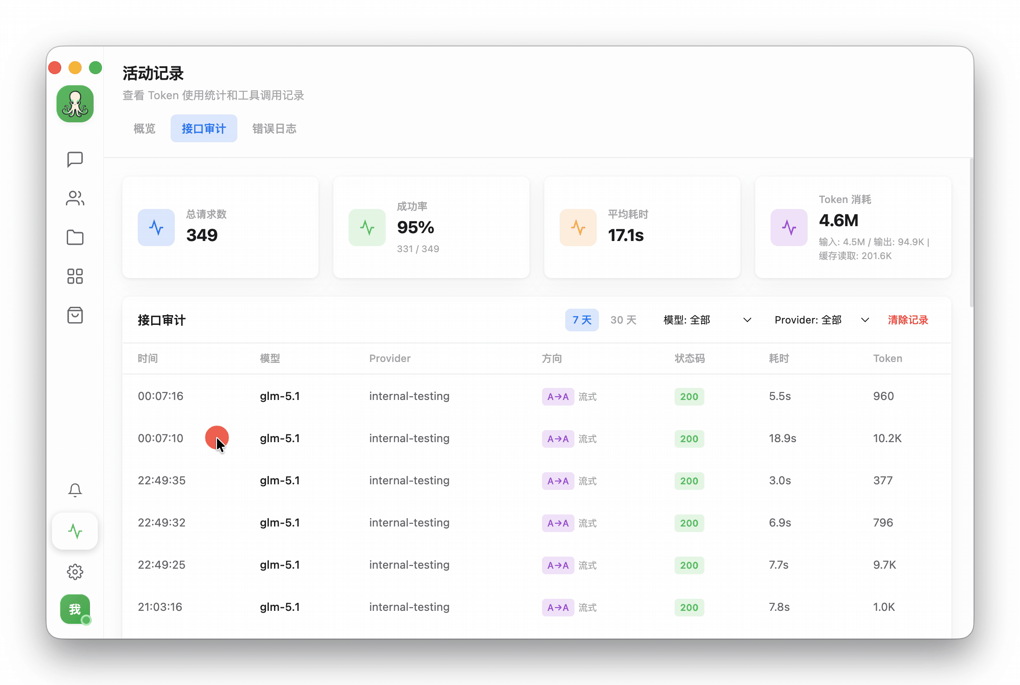Click the notification bell icon

[x=75, y=490]
